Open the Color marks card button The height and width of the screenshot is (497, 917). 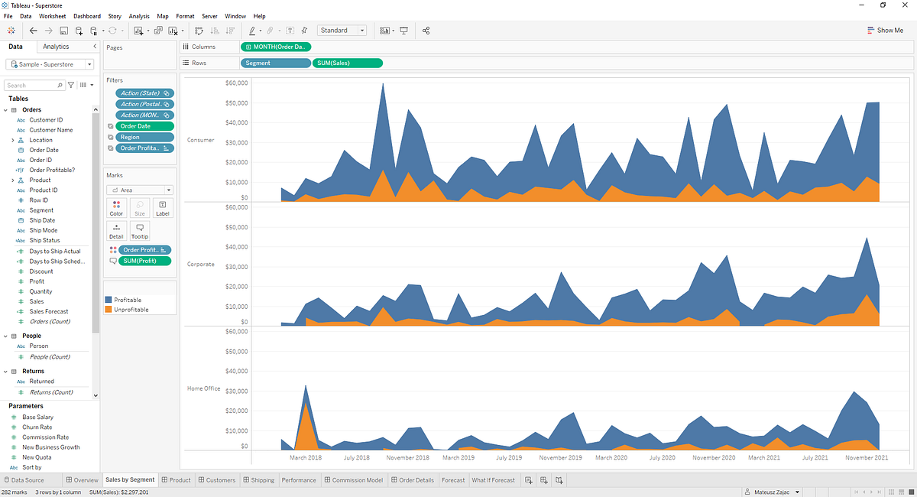[116, 208]
